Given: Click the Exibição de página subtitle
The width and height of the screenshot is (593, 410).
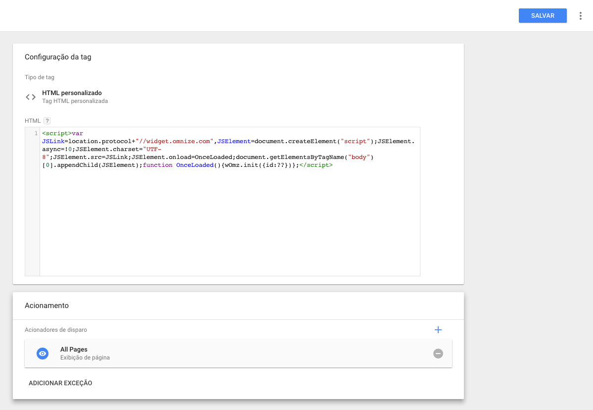Looking at the screenshot, I should point(85,358).
